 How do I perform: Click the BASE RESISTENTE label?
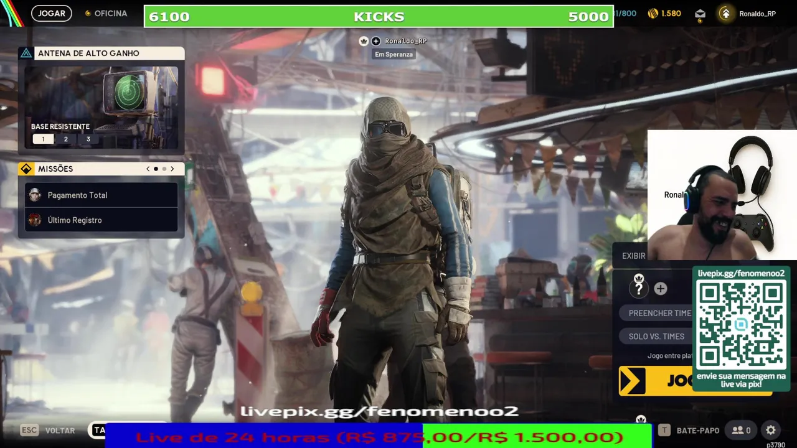pyautogui.click(x=60, y=126)
